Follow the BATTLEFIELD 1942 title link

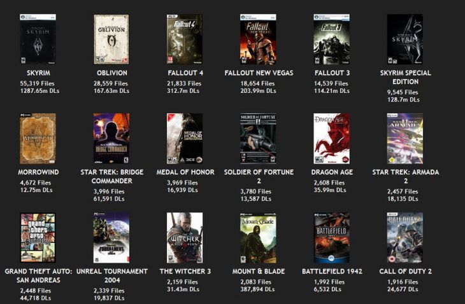point(332,271)
